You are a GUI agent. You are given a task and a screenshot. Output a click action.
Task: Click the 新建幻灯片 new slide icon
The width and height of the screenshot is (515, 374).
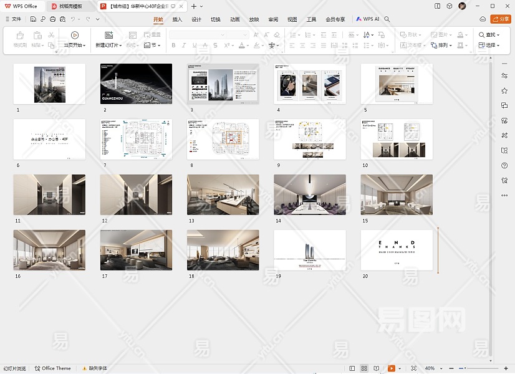(109, 35)
